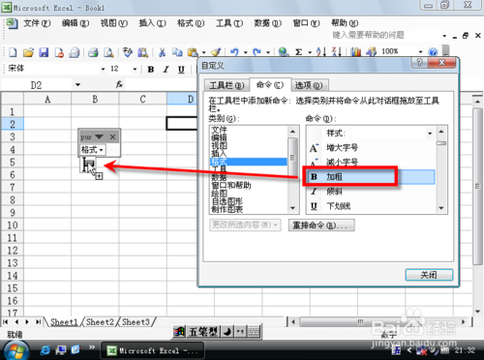This screenshot has height=360, width=484.
Task: Sort descending with the Z-A icon
Action: click(x=337, y=52)
